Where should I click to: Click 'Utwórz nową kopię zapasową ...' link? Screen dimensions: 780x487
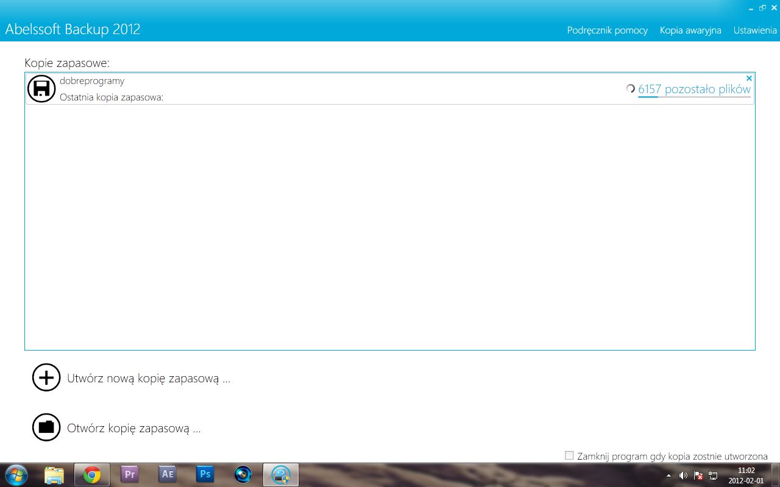(149, 378)
